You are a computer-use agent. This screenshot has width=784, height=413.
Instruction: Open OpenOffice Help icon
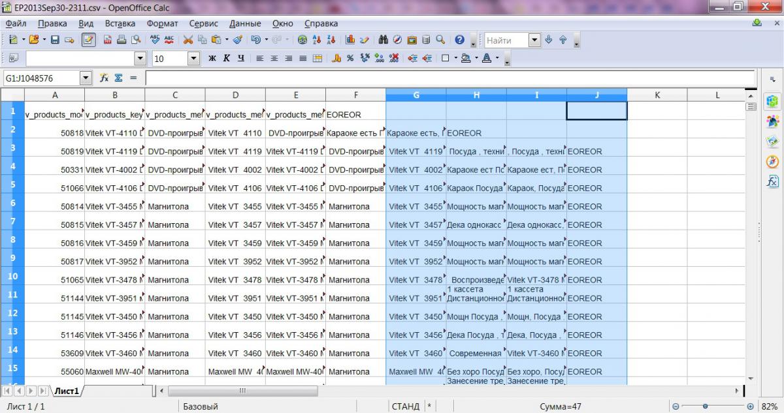459,40
